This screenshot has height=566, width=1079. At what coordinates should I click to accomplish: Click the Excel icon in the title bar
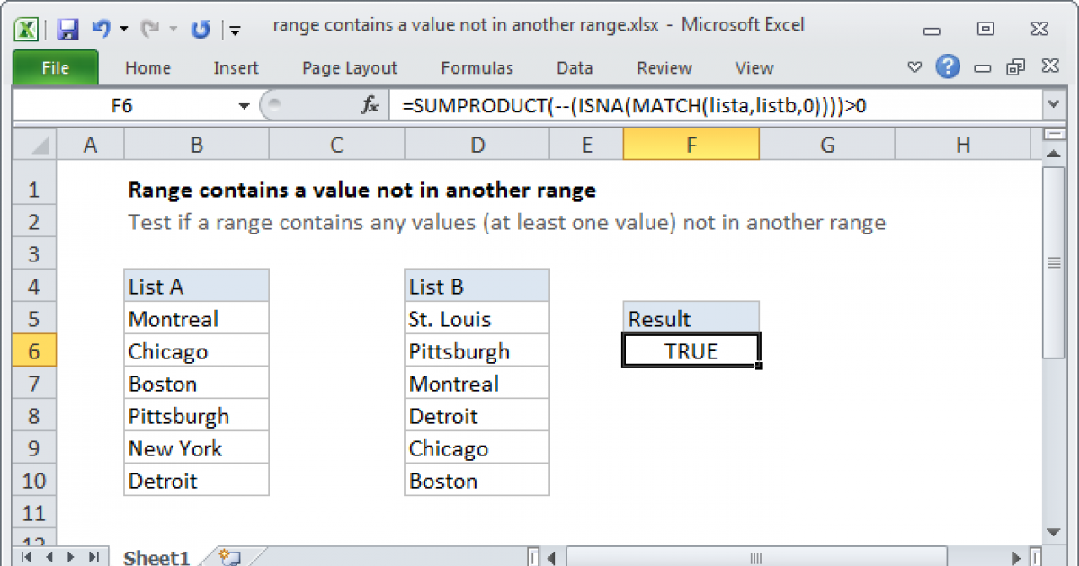pyautogui.click(x=27, y=25)
